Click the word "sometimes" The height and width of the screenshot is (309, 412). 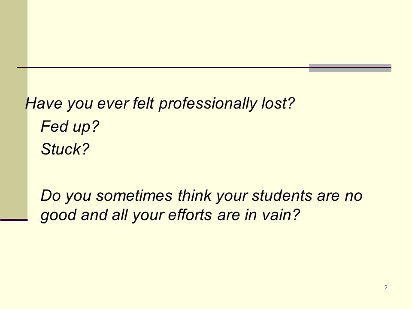(134, 196)
